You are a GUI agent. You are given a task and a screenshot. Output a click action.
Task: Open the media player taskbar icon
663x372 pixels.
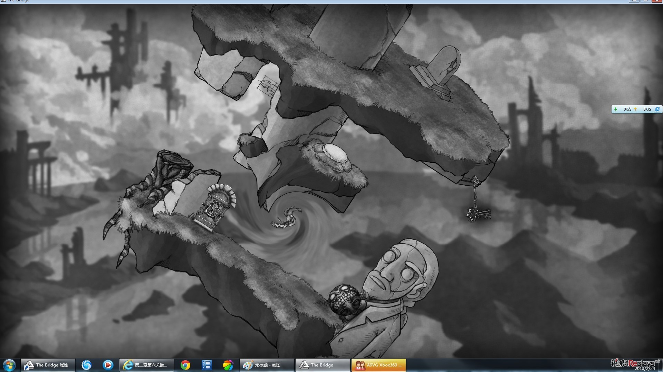(108, 365)
